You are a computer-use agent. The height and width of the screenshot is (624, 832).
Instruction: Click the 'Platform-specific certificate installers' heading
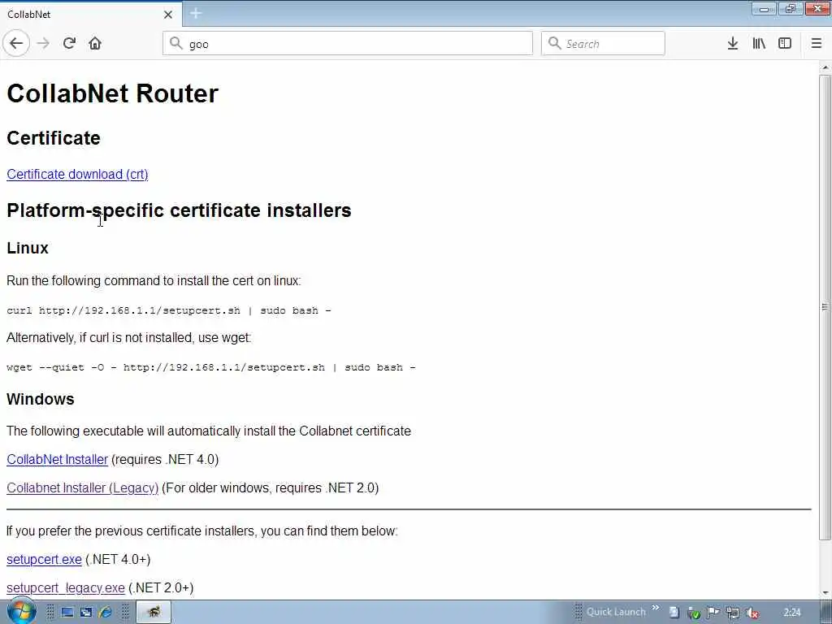coord(179,210)
